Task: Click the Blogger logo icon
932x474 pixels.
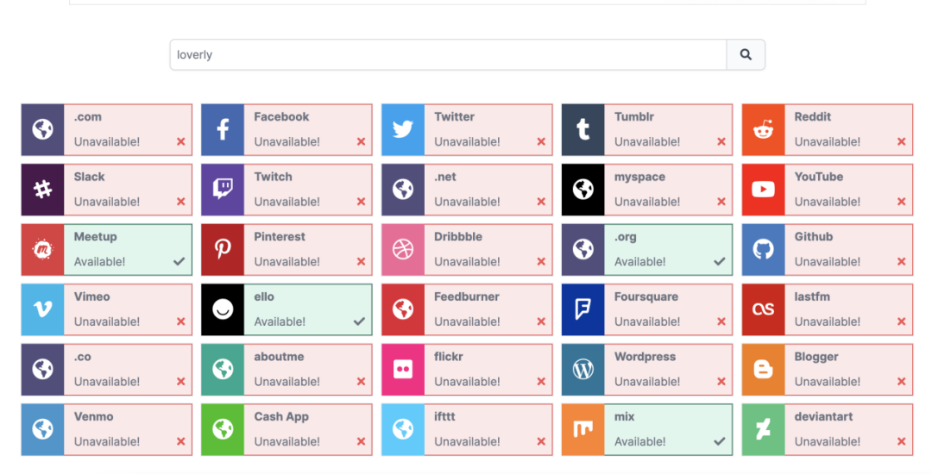Action: click(763, 369)
